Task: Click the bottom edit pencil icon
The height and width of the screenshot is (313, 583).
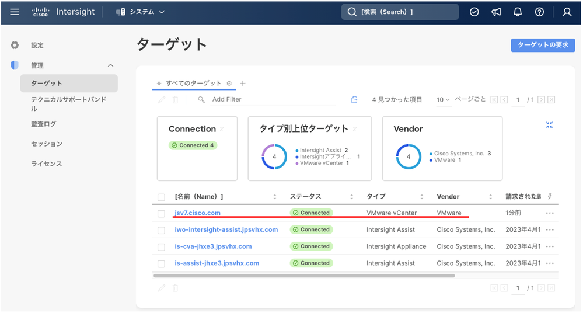Action: 162,288
